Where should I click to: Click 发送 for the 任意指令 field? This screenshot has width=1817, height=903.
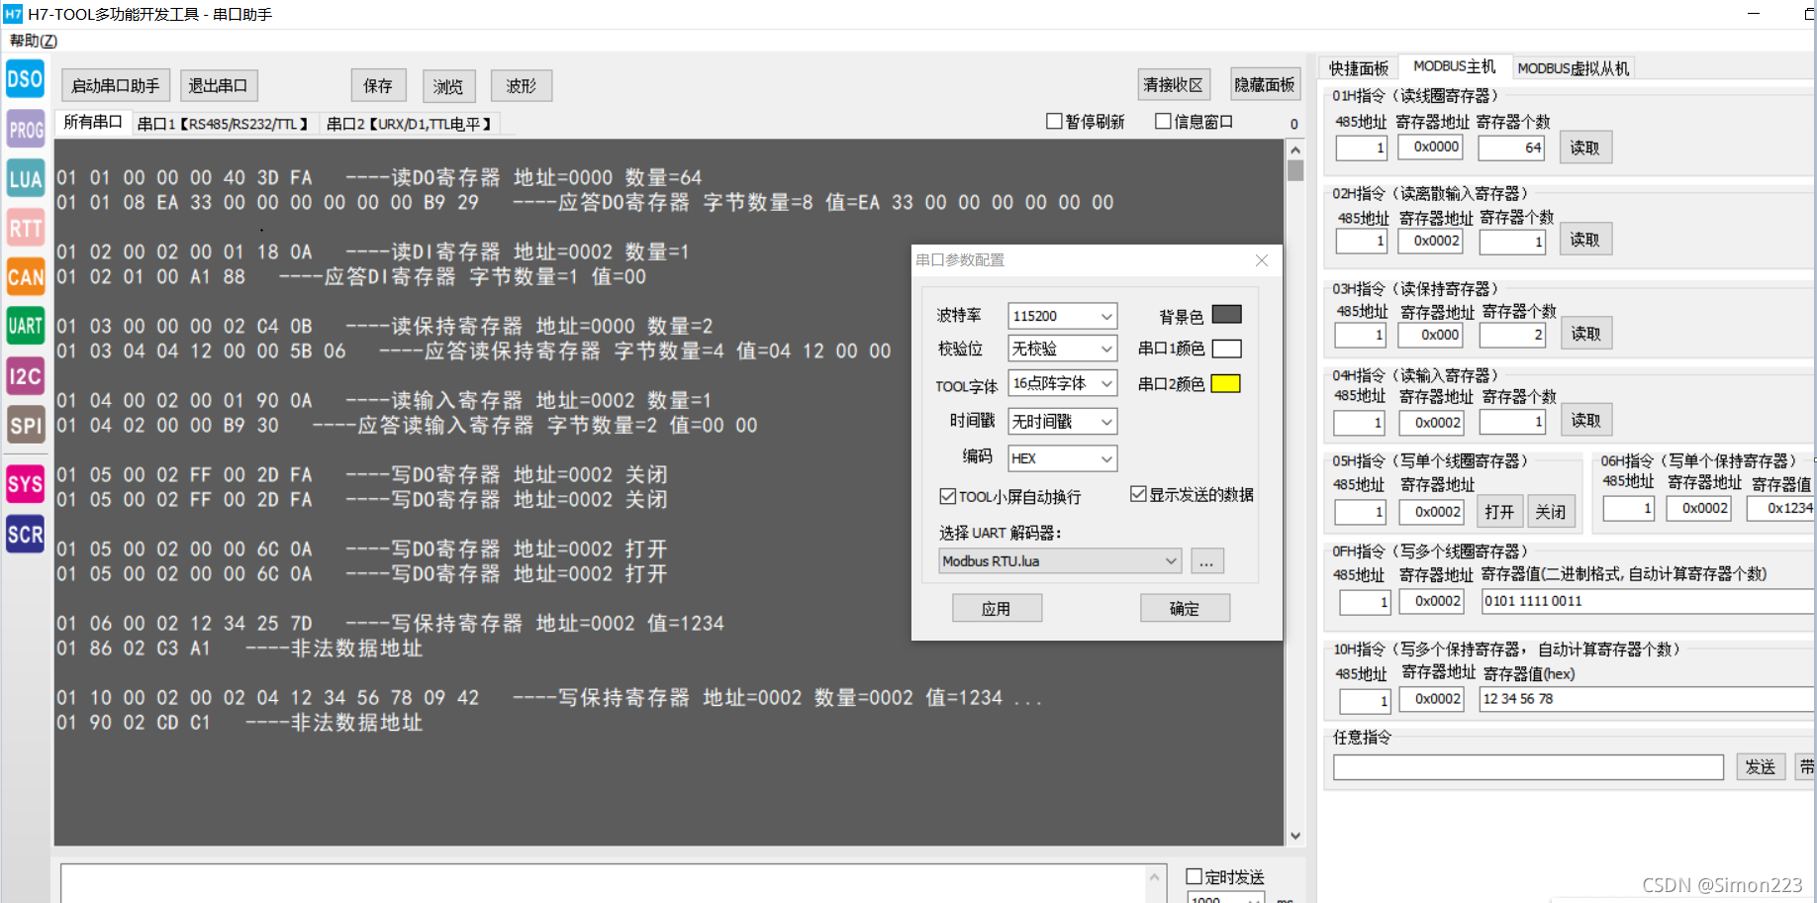(x=1761, y=766)
